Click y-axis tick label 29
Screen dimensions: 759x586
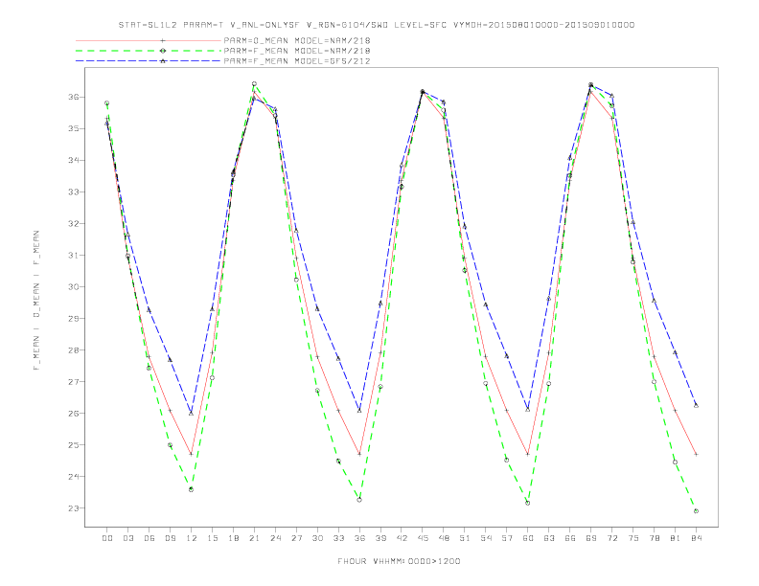74,319
